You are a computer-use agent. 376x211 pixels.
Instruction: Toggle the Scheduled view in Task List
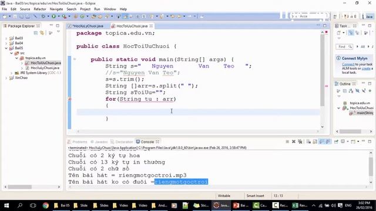click(x=358, y=33)
